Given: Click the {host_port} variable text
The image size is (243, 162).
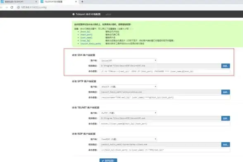Looking at the screenshot, I should click(x=86, y=35).
